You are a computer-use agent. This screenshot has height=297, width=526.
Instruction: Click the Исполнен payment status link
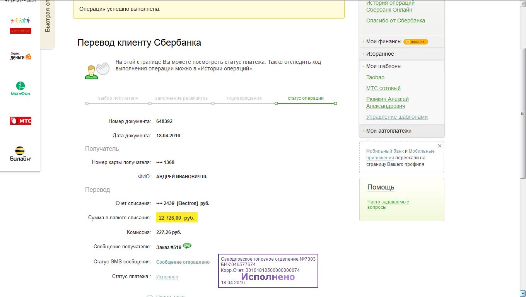point(167,277)
